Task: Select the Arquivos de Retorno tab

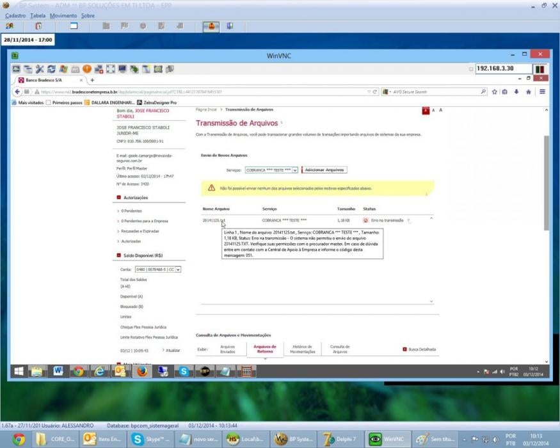Action: click(265, 349)
